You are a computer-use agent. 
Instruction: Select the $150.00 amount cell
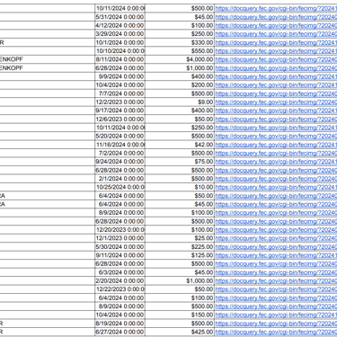[180, 315]
